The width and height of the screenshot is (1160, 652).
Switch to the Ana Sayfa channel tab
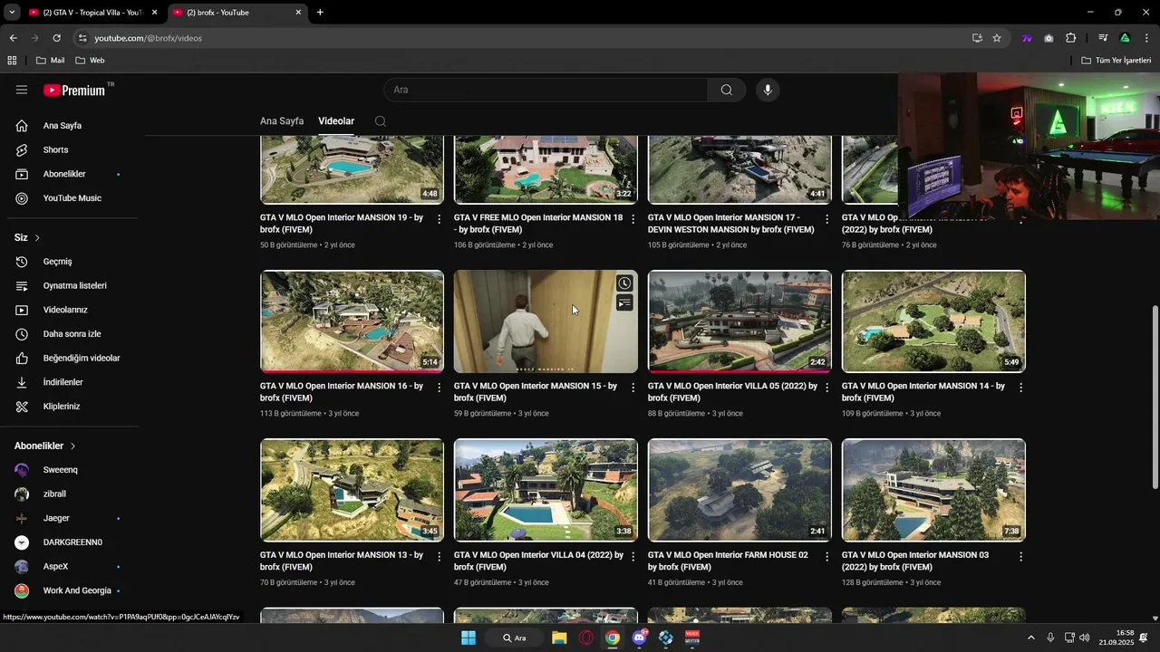coord(282,121)
